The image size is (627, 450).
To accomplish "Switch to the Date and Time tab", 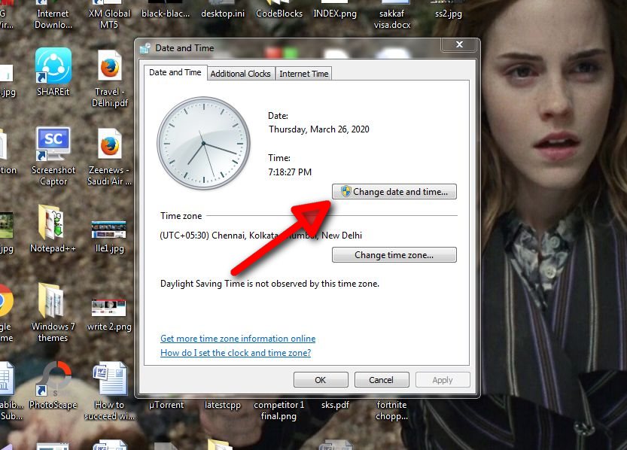I will pos(175,72).
